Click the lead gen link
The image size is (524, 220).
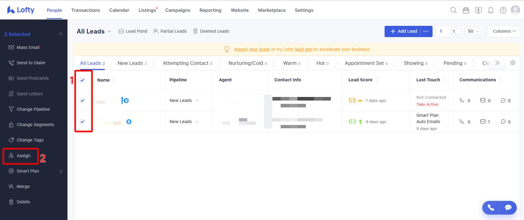point(303,49)
